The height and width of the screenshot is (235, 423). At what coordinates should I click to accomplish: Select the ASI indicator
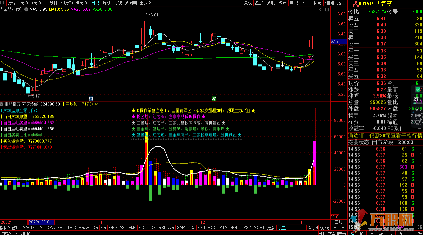123,228
